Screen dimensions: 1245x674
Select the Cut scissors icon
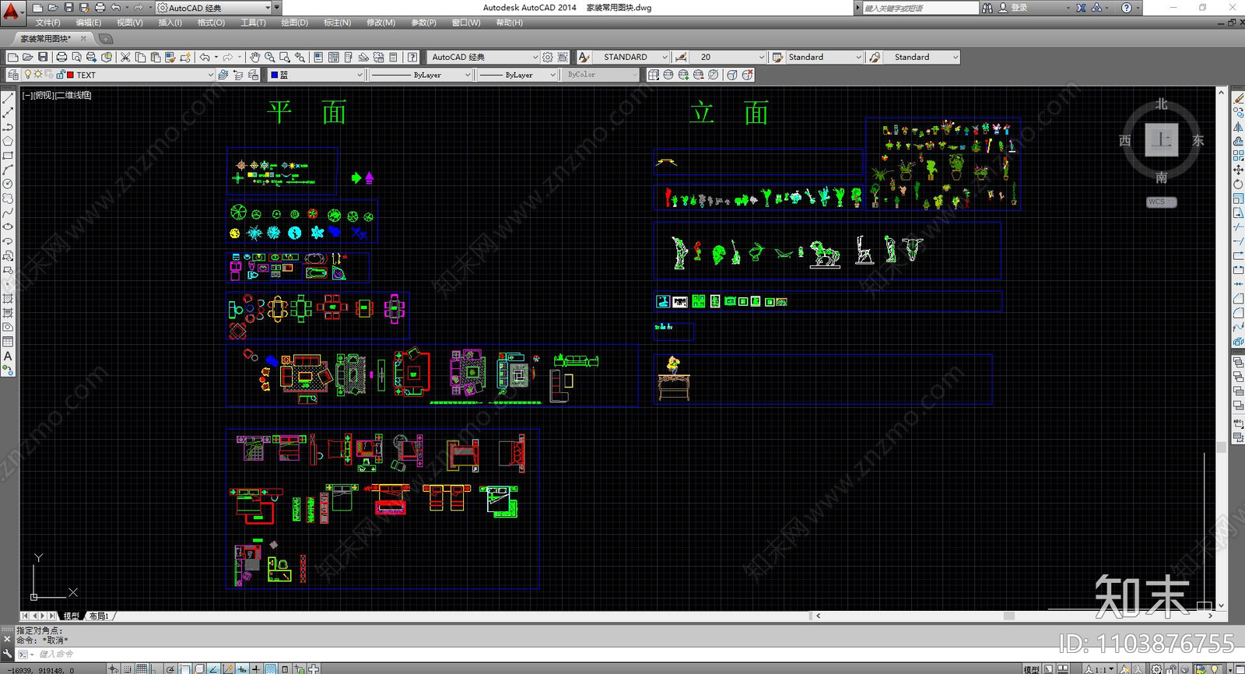125,58
